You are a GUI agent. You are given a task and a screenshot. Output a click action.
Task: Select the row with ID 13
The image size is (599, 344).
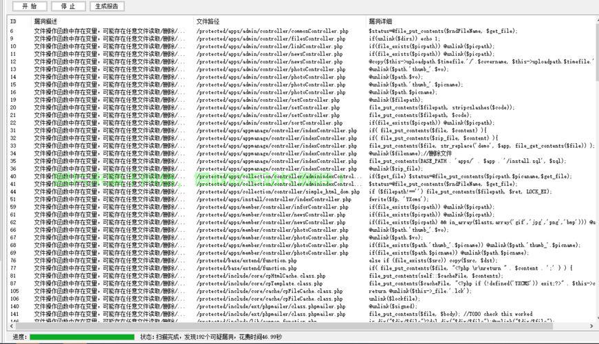point(302,69)
